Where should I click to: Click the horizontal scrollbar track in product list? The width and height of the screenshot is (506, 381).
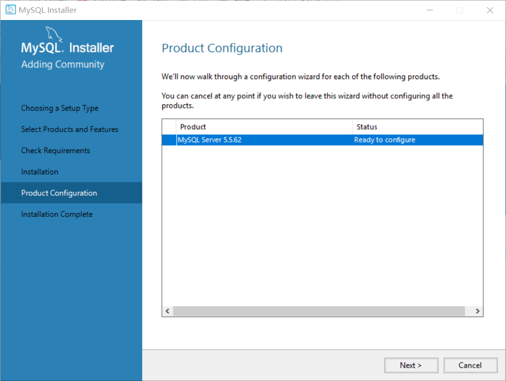point(319,311)
